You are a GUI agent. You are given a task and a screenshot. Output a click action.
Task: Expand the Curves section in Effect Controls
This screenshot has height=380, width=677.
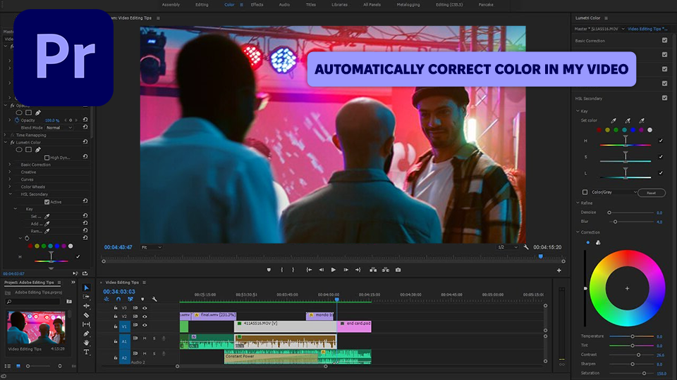(x=10, y=179)
